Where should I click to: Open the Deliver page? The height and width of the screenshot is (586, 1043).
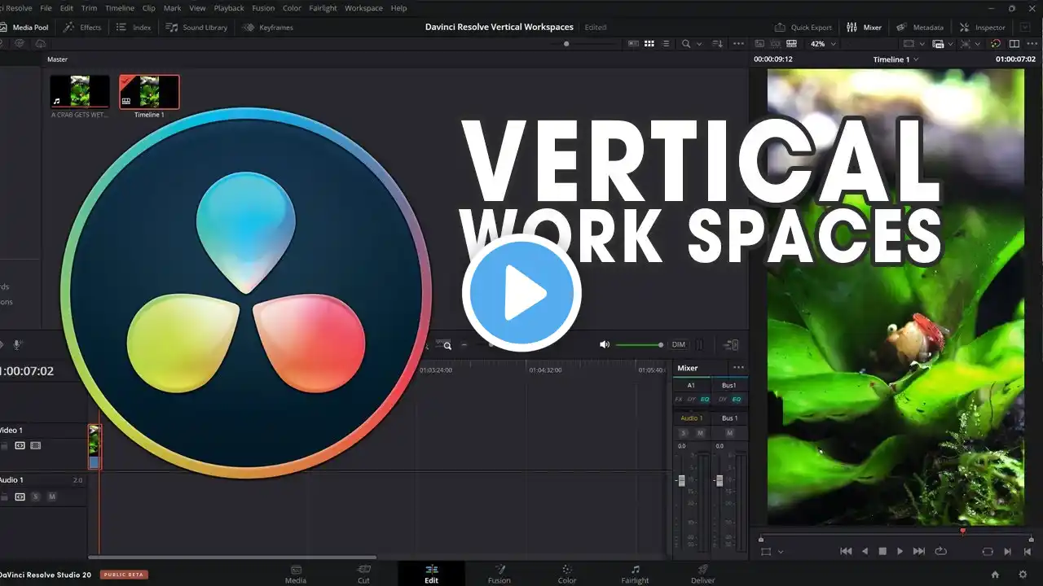(702, 574)
